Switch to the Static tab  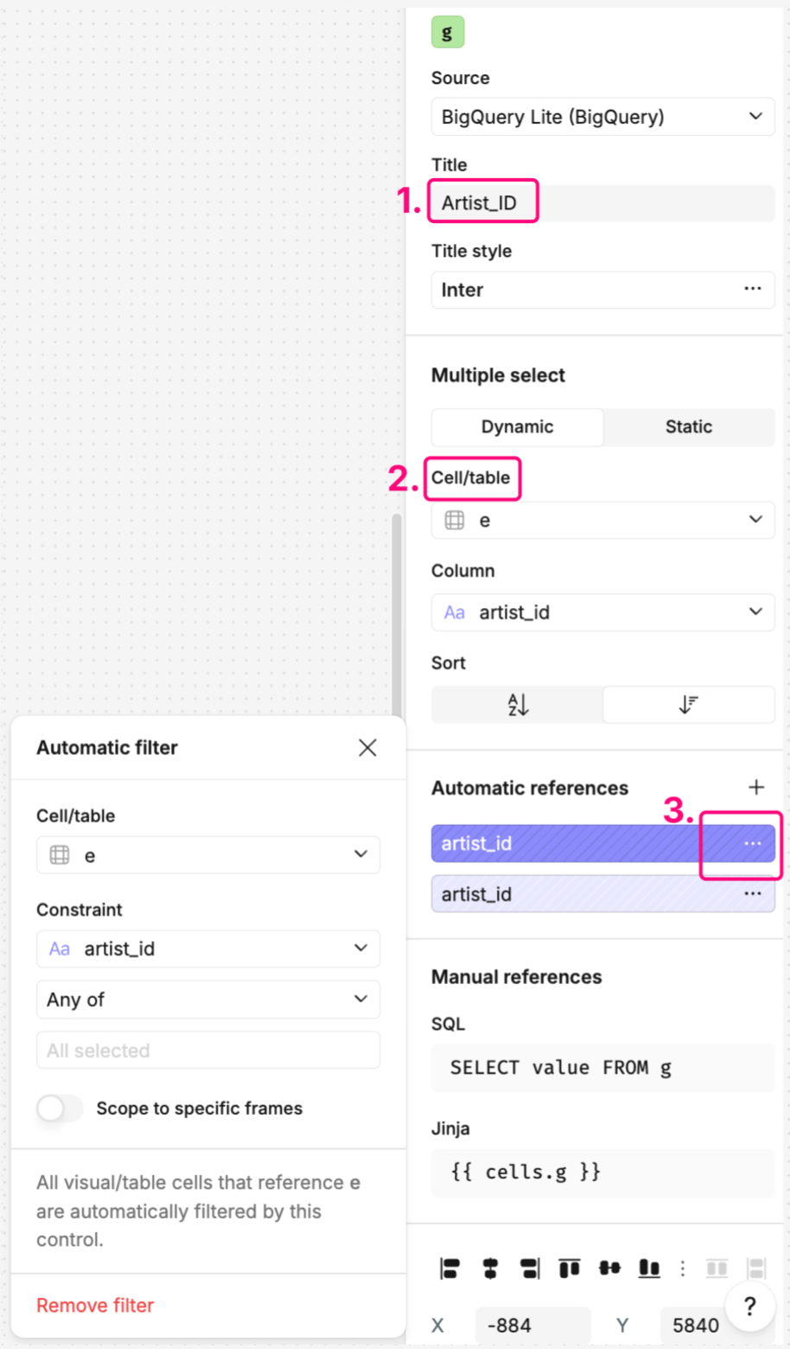click(688, 426)
